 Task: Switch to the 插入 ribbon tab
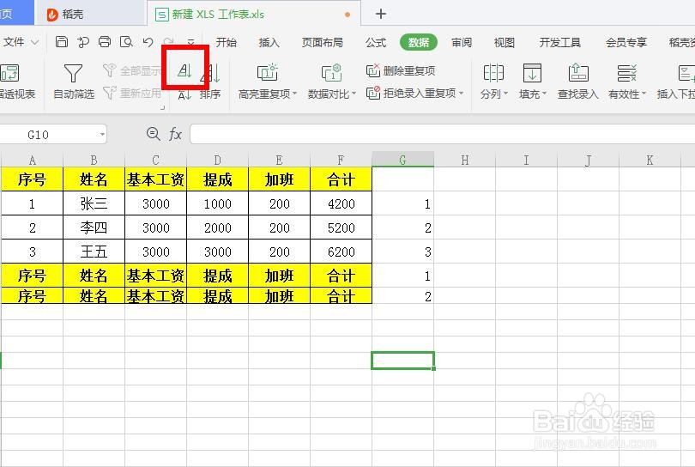pyautogui.click(x=269, y=42)
